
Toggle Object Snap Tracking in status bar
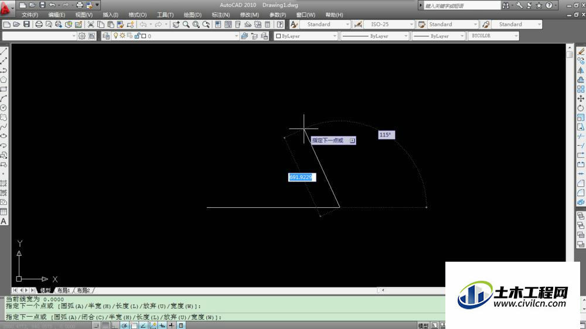tap(143, 325)
